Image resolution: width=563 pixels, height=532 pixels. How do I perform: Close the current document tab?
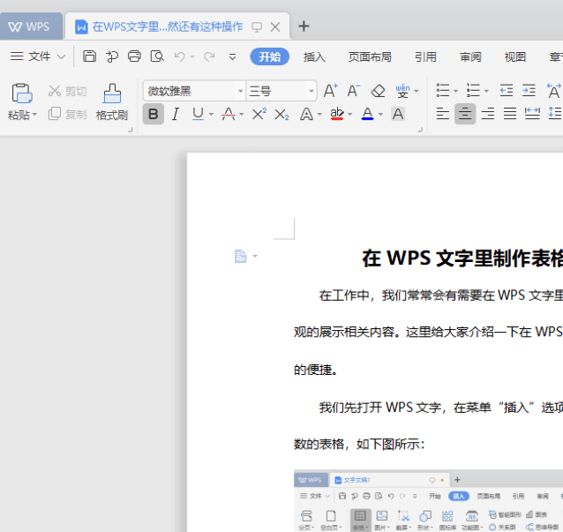275,26
